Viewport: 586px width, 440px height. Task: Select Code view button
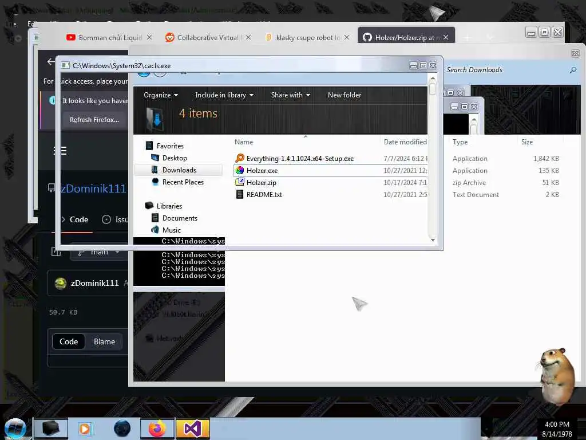pos(69,341)
